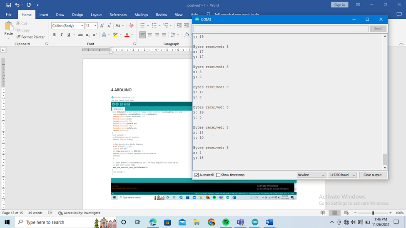Apply subscript formatting
The height and width of the screenshot is (228, 406).
87,35
